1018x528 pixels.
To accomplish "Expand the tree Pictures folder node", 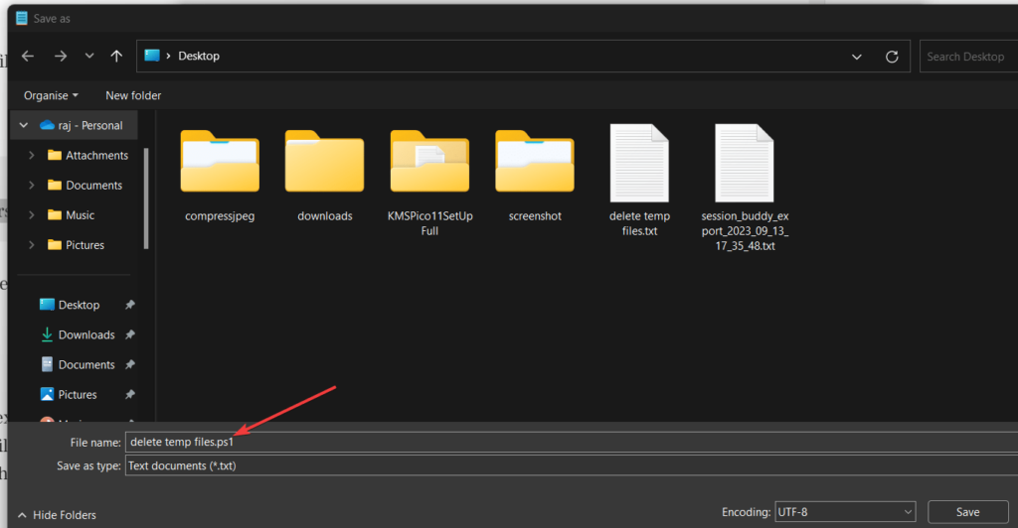I will click(31, 244).
